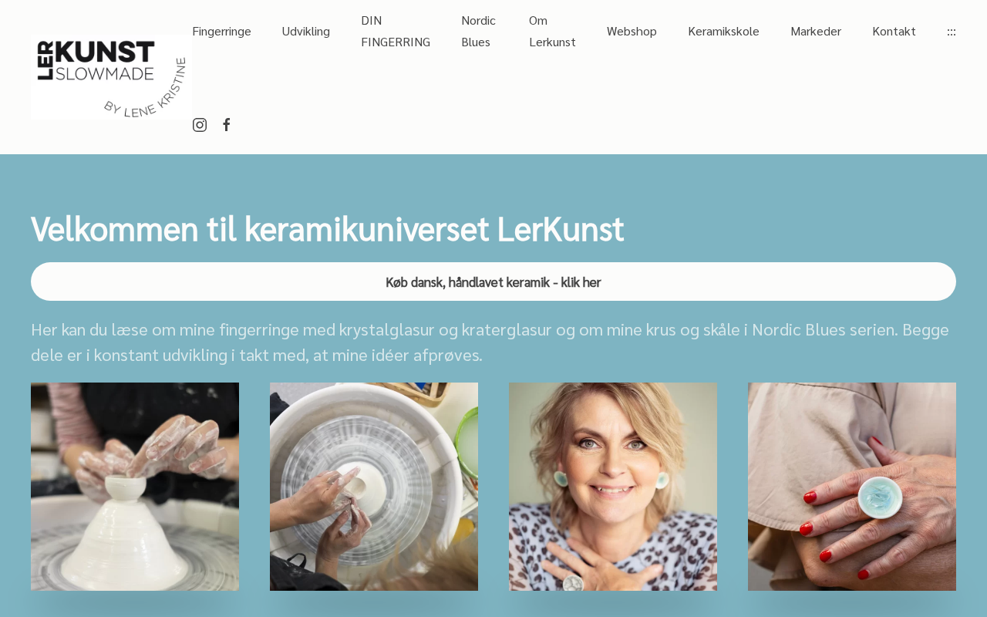Expand the ::: more menu
987x617 pixels.
(952, 31)
